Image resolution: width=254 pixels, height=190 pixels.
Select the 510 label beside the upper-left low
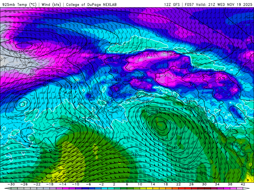22,52
